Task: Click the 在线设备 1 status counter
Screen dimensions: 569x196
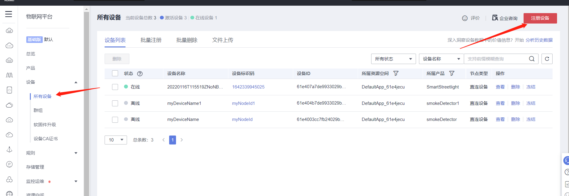Action: 204,18
